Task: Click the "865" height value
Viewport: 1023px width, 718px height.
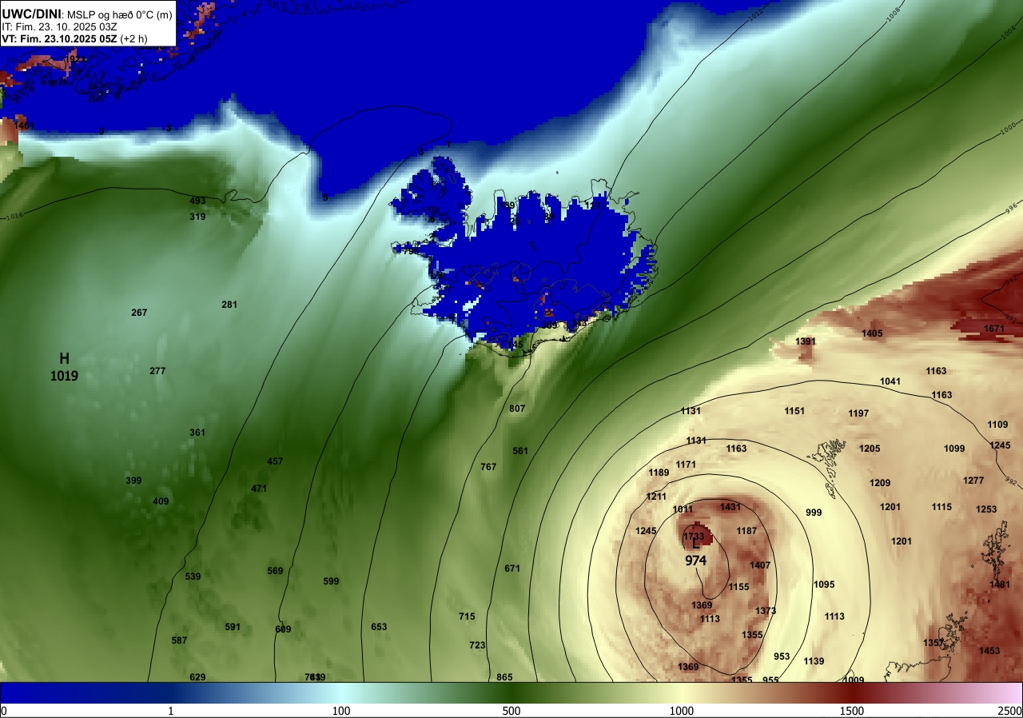Action: (504, 677)
